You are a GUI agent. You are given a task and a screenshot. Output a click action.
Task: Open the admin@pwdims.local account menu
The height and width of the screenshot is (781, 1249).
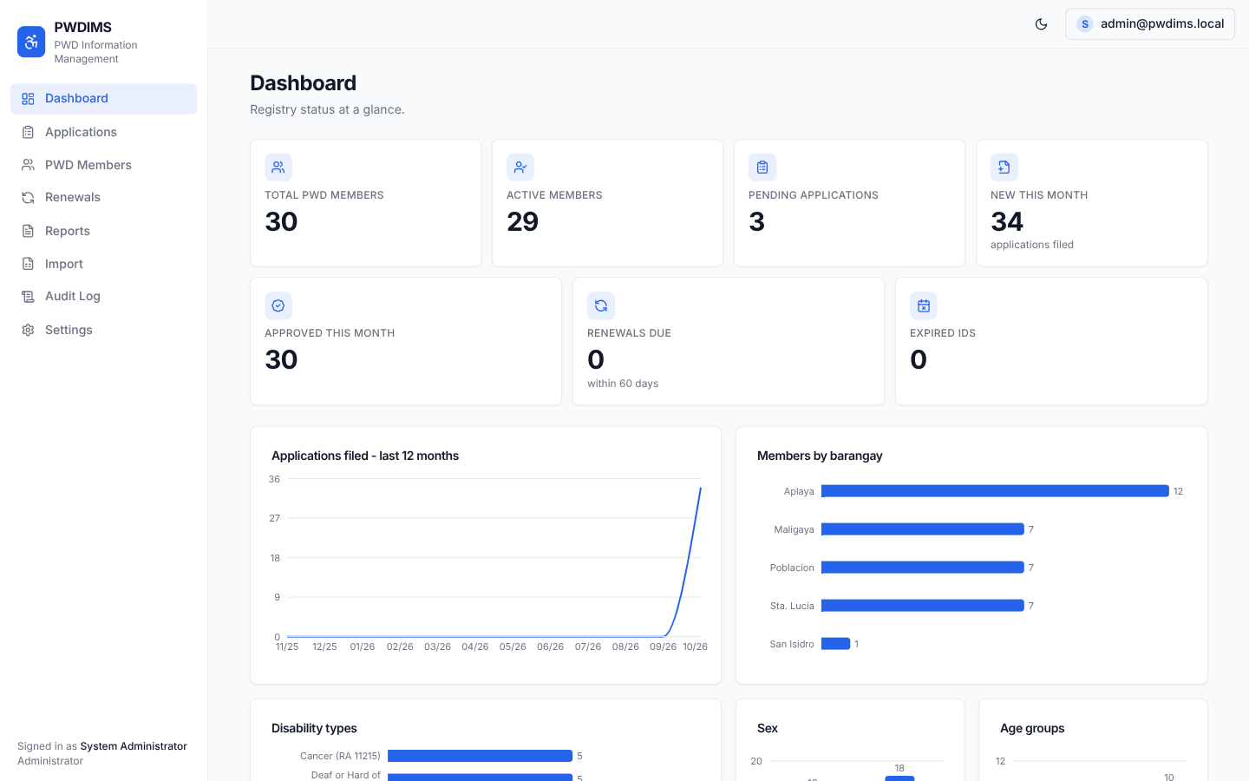(x=1150, y=24)
